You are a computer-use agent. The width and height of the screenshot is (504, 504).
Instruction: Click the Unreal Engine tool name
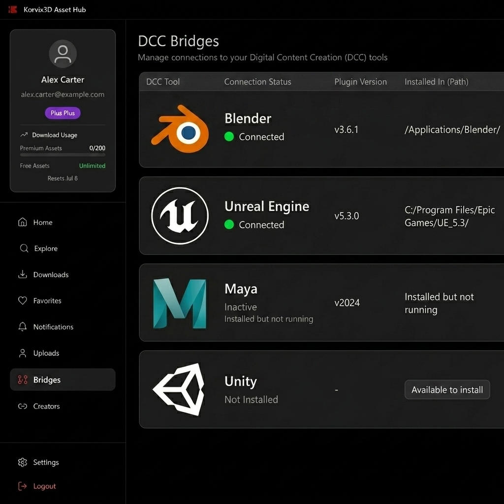click(x=267, y=206)
